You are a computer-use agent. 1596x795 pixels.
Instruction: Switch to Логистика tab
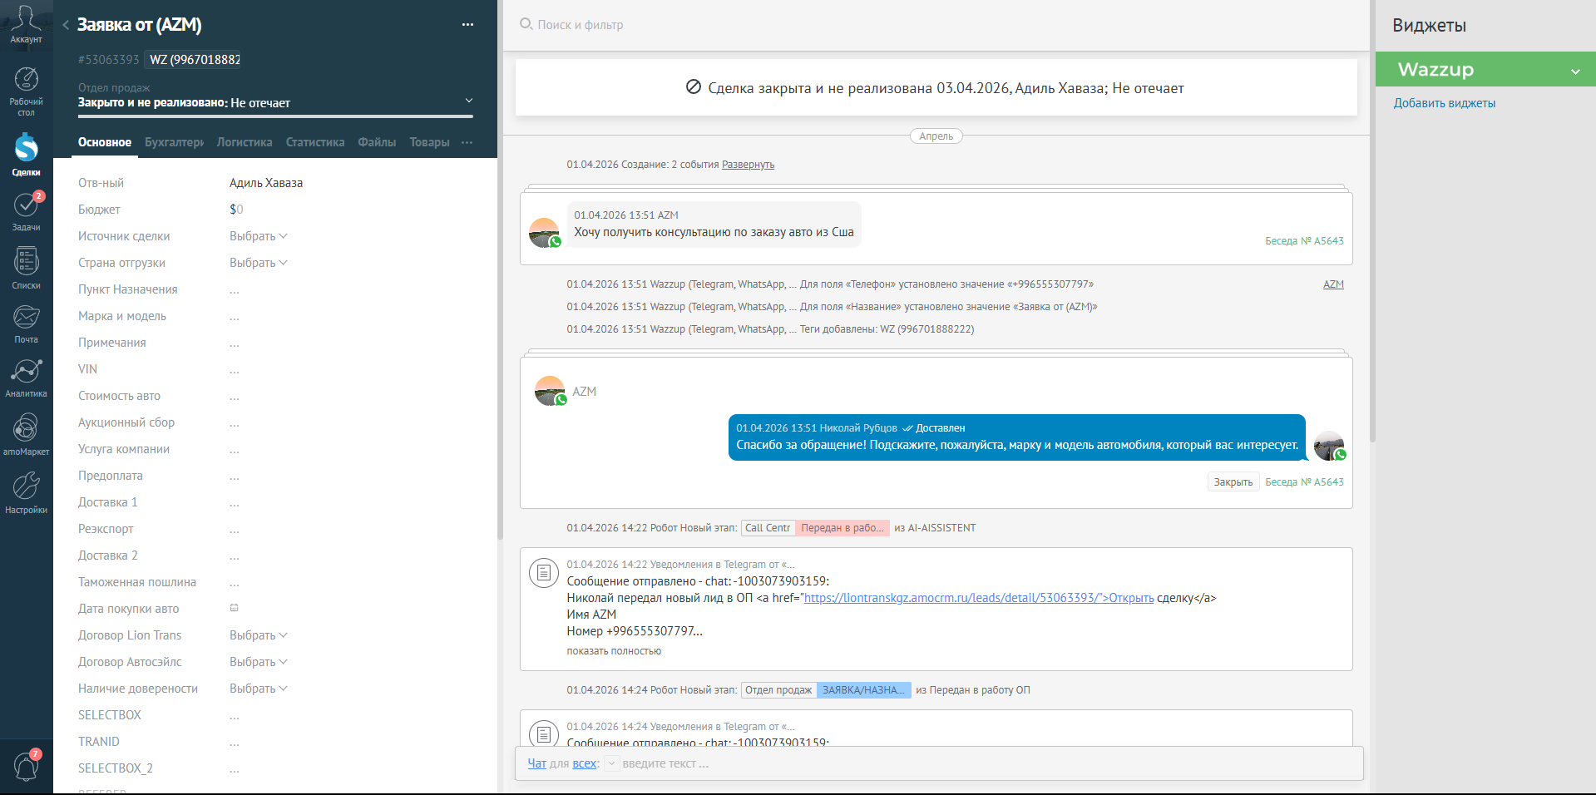click(x=245, y=142)
